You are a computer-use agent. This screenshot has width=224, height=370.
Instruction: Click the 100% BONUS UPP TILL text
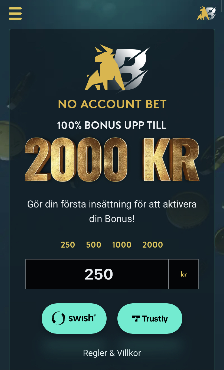click(112, 125)
